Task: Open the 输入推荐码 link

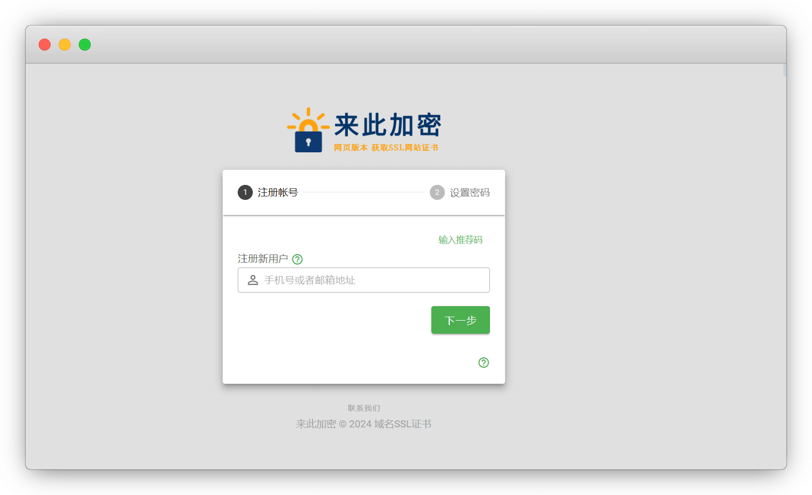Action: click(x=460, y=240)
